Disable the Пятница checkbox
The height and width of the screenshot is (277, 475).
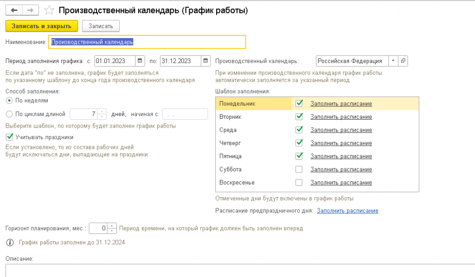click(299, 156)
